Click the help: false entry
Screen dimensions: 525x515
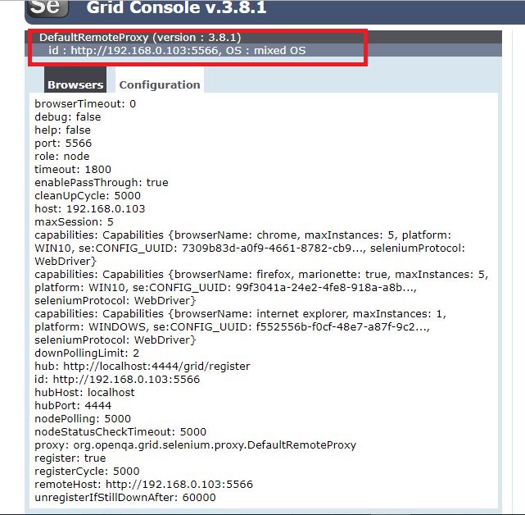[x=62, y=130]
